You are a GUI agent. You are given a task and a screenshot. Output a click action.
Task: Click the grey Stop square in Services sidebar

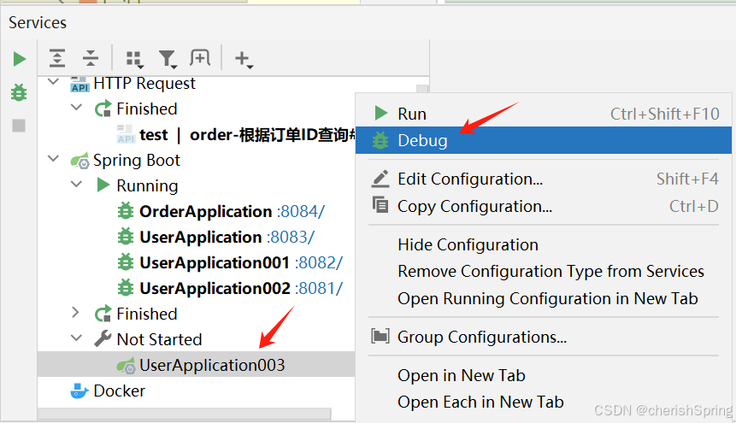pos(19,126)
